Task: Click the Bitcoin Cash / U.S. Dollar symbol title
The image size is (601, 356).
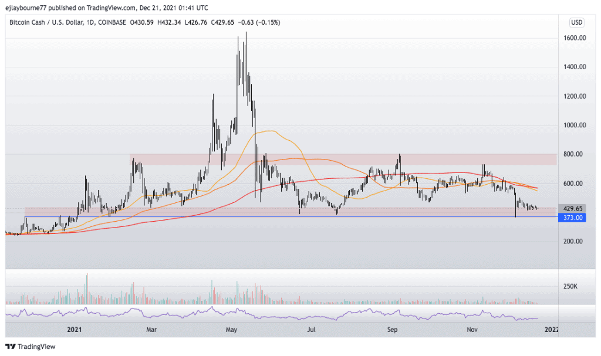Action: pos(46,23)
